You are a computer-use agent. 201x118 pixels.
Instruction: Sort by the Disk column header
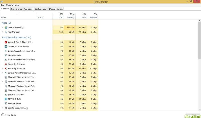point(81,16)
